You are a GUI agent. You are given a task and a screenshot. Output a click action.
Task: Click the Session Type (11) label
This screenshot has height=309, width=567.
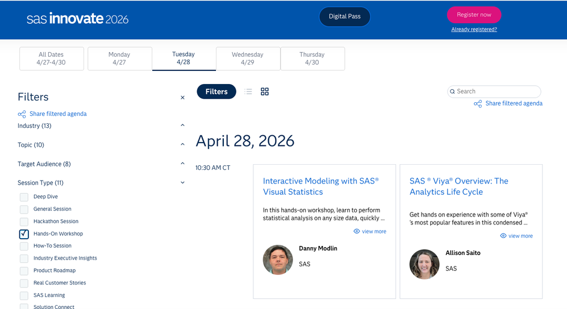(40, 183)
